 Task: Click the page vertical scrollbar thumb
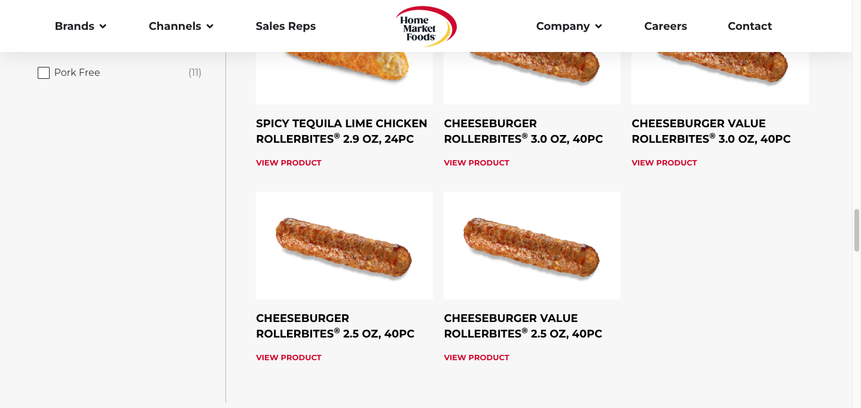[856, 230]
